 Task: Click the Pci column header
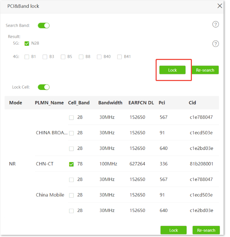[162, 103]
